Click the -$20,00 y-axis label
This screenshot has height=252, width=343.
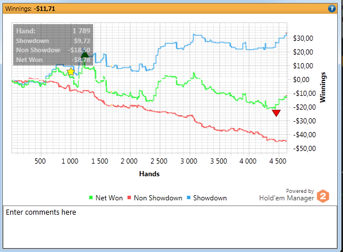(x=305, y=107)
